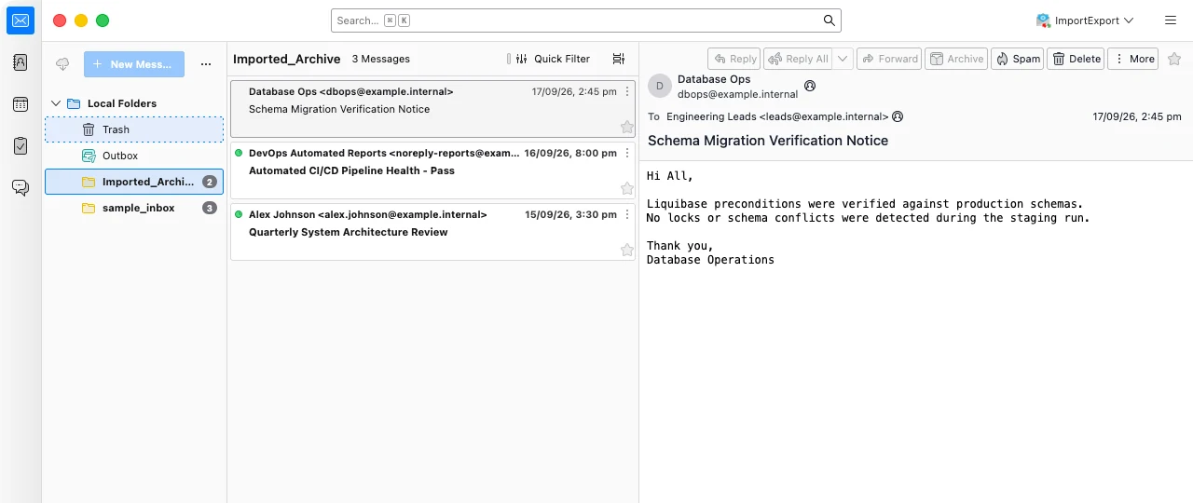
Task: Click the dbops@example.internal sender address
Action: pos(737,94)
